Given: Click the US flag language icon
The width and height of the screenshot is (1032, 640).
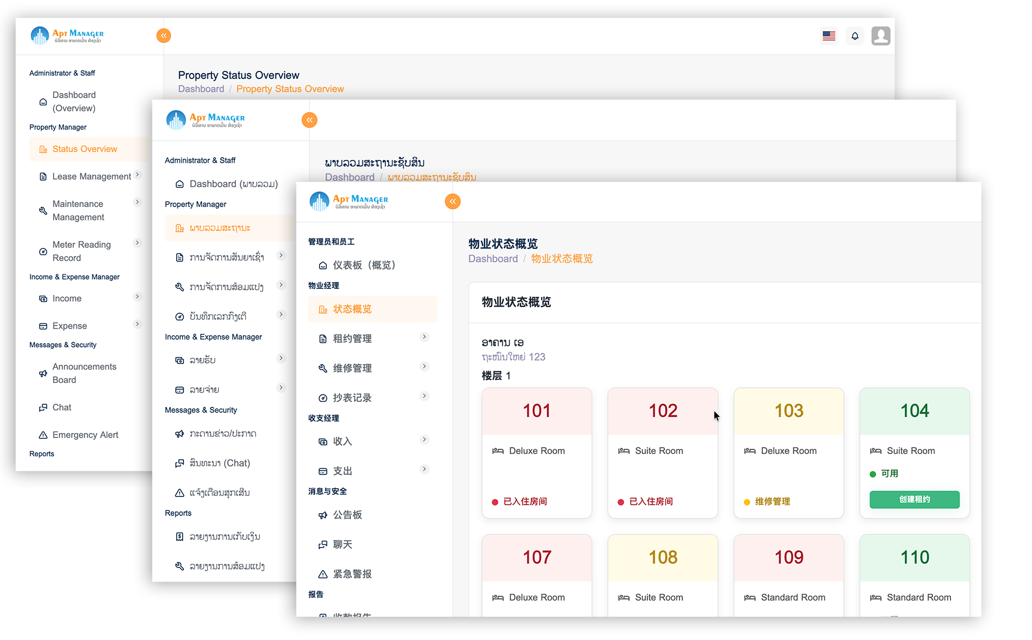Looking at the screenshot, I should click(829, 35).
